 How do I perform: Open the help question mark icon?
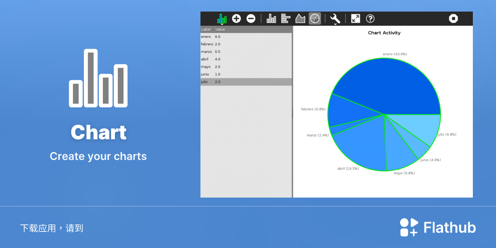coord(370,19)
